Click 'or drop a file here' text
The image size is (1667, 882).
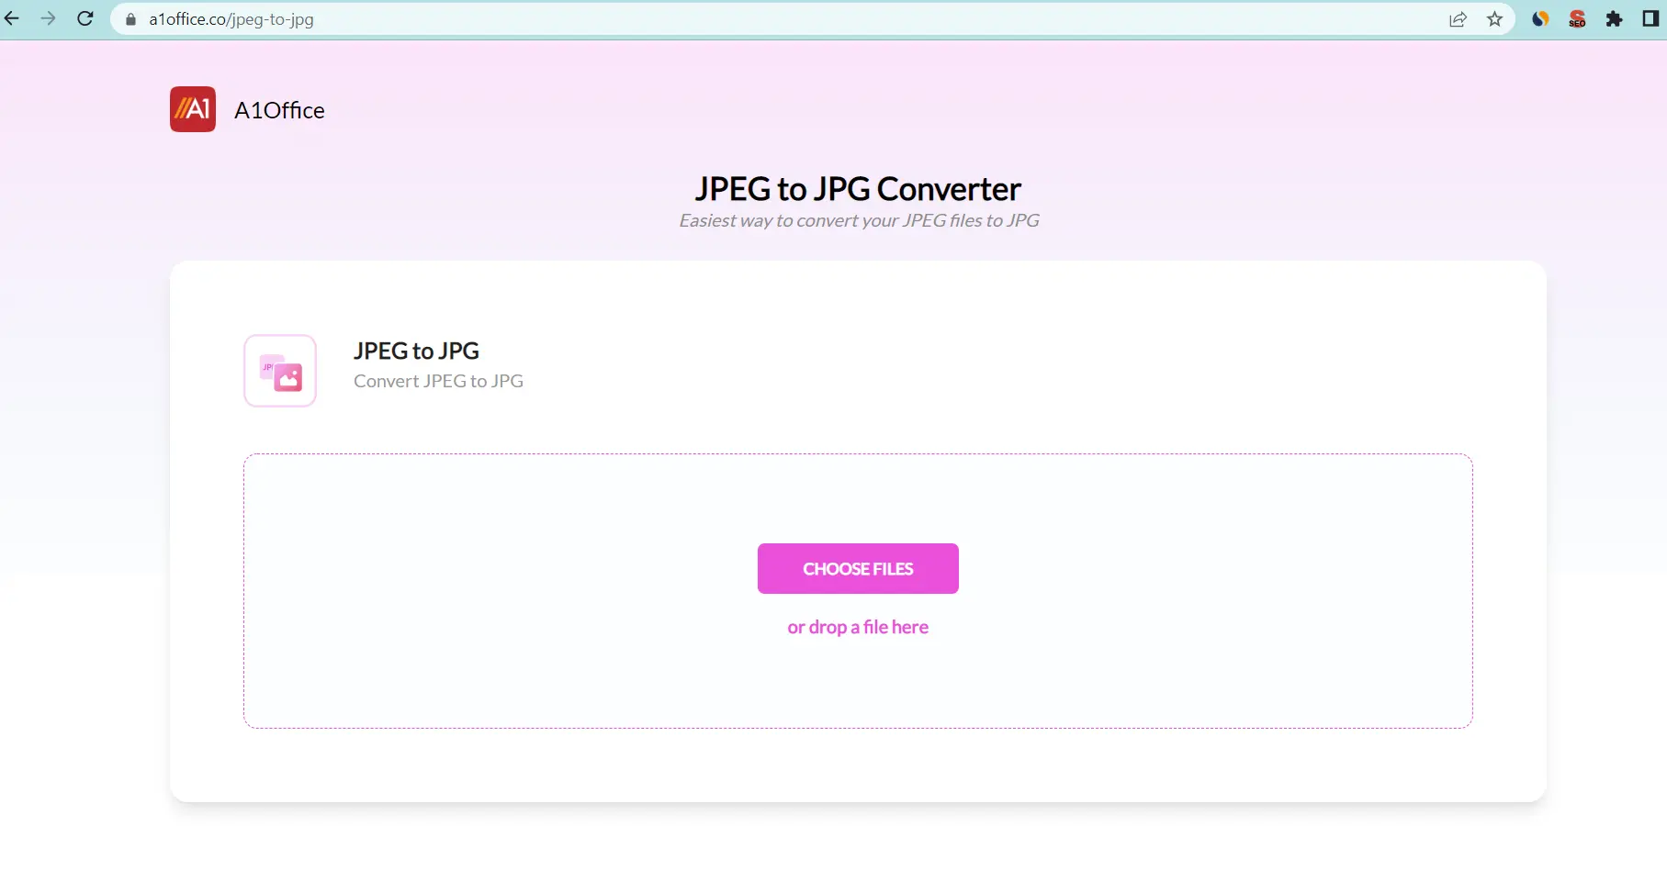pos(858,627)
